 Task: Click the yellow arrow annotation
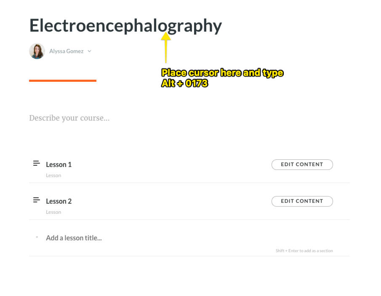click(x=166, y=47)
